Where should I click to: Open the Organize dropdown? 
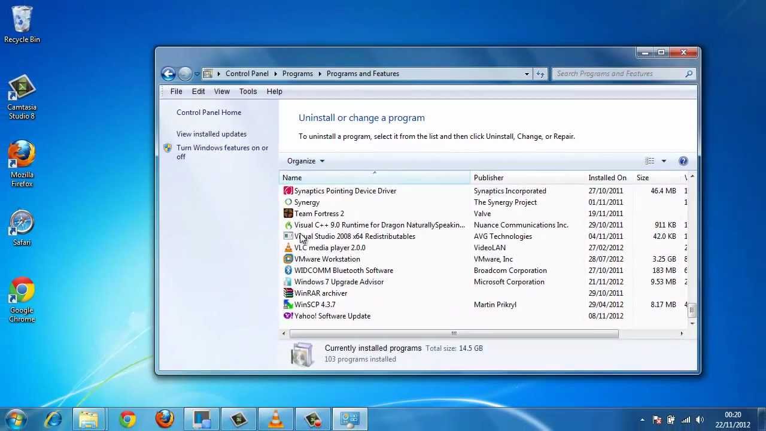coord(305,161)
